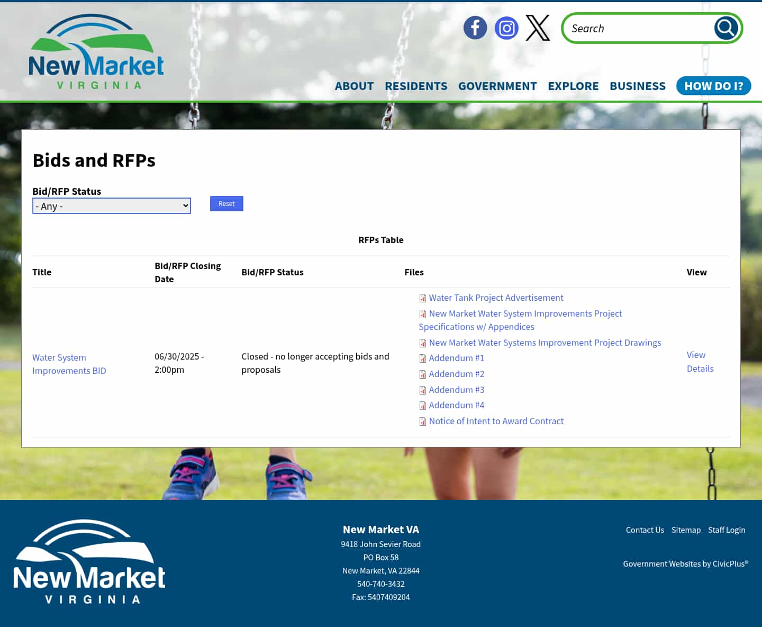Open the How Do I? menu

(x=714, y=86)
